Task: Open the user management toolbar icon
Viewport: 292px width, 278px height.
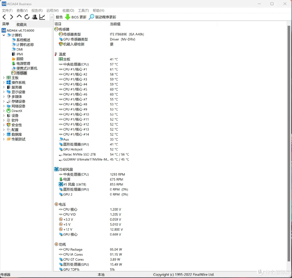Action: click(x=35, y=17)
